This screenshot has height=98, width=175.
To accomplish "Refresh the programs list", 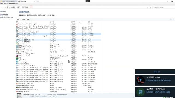I will 151,7.
